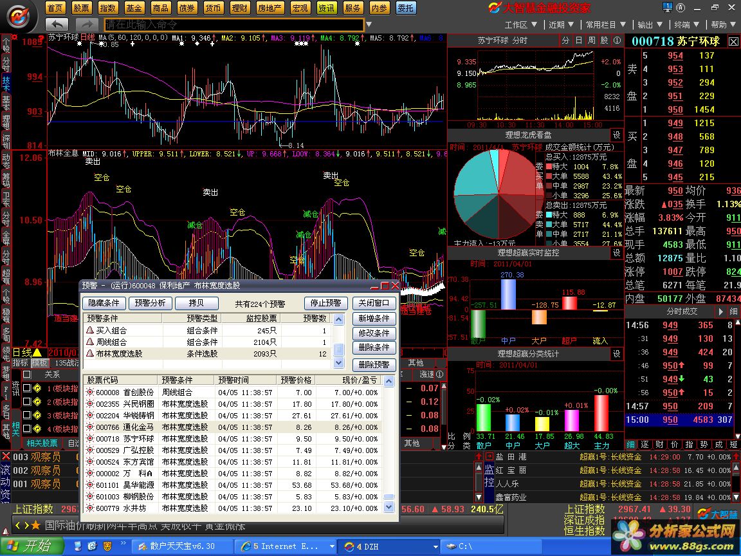Click the 预警分析 button
741x556 pixels.
click(x=150, y=303)
